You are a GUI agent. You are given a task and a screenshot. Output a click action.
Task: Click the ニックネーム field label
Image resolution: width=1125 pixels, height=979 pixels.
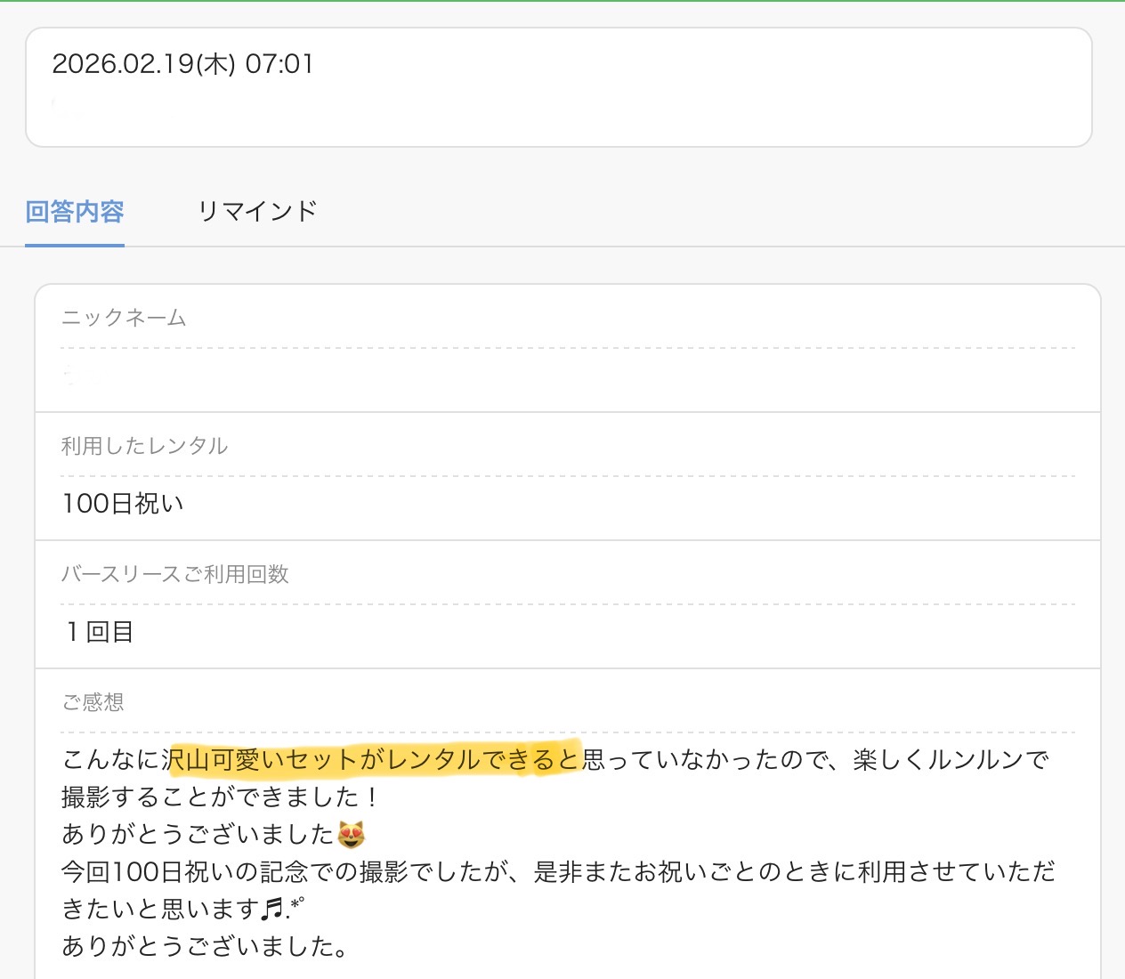coord(124,318)
